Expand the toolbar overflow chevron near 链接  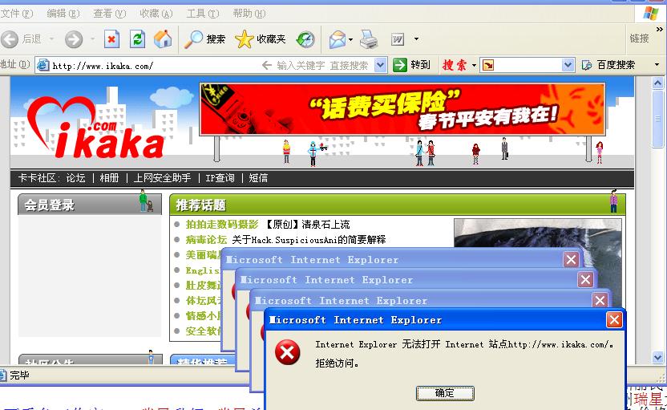[659, 30]
